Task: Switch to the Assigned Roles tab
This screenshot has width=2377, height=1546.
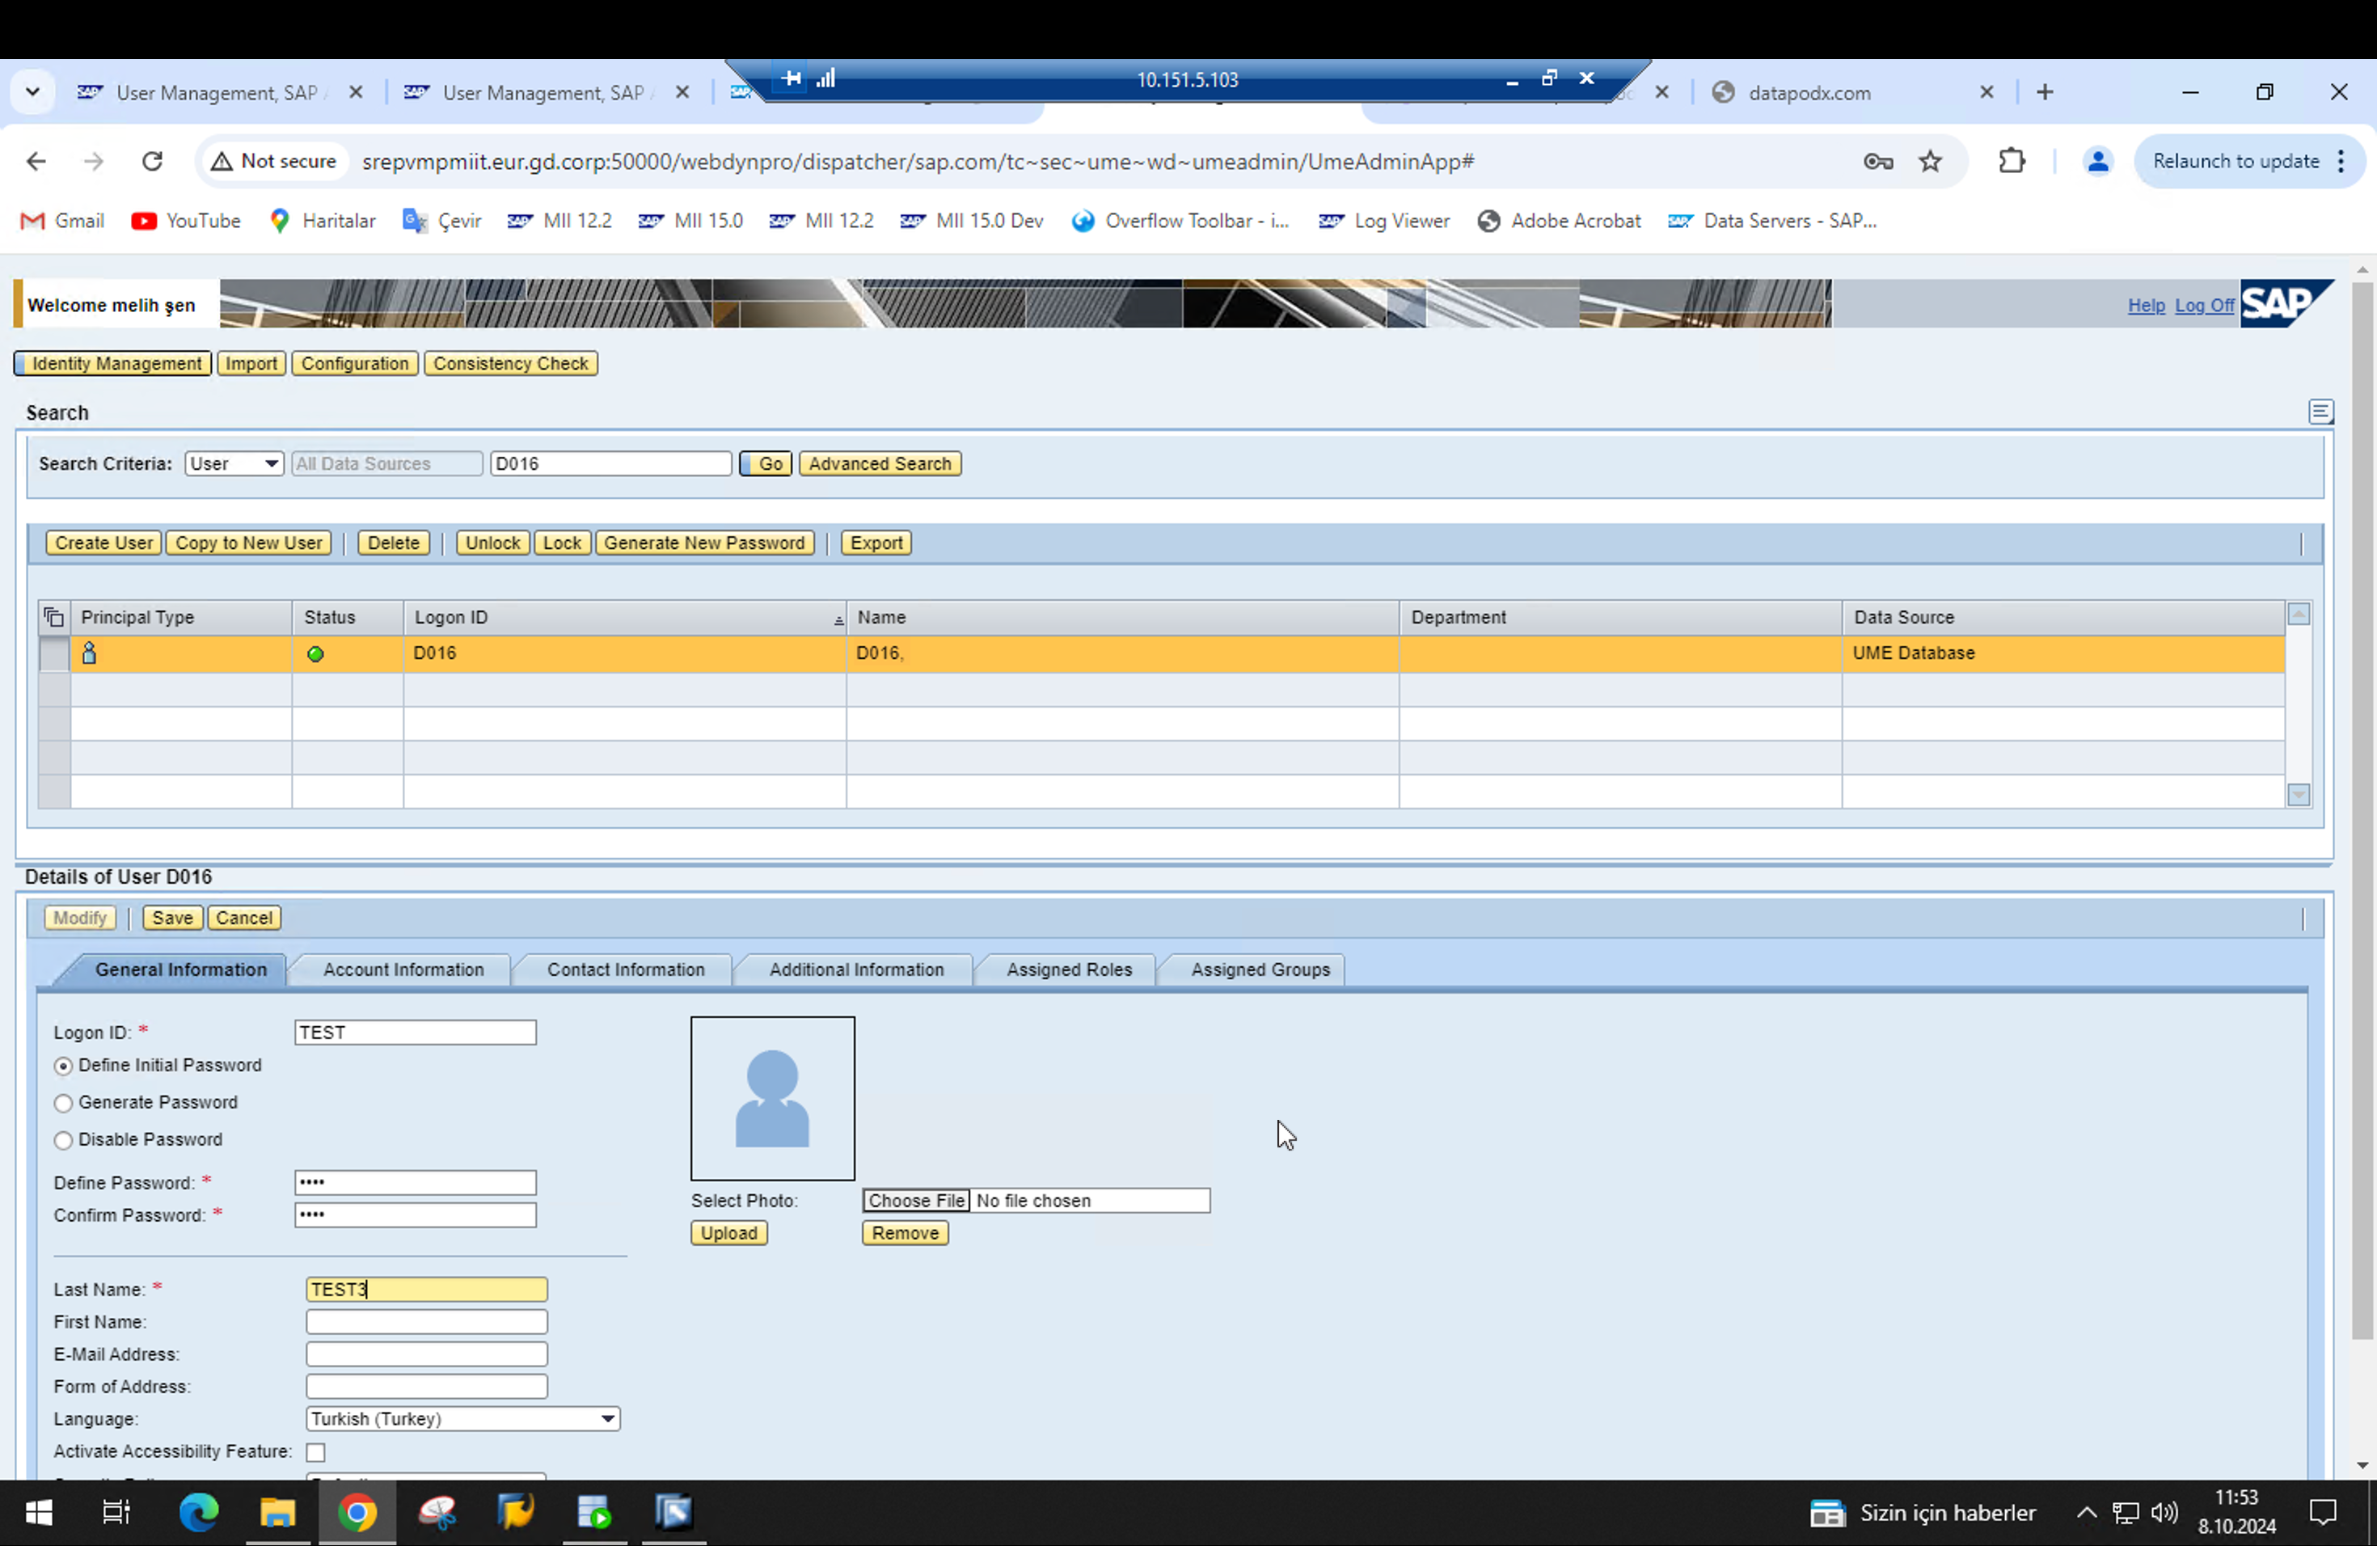Action: point(1069,969)
